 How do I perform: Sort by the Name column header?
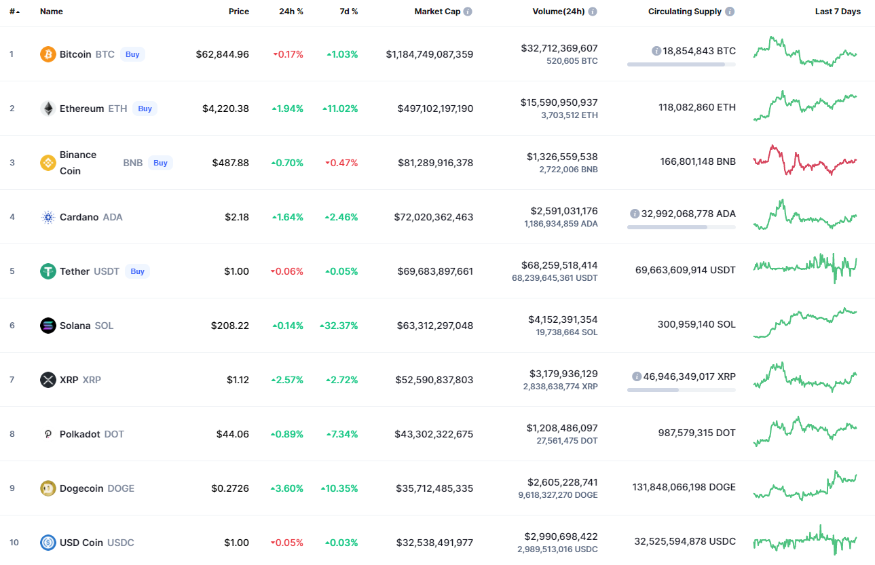(x=52, y=12)
